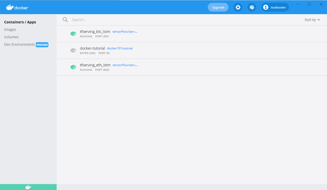Click the green tfserving_eth_lstm container icon
327x190 pixels.
(x=73, y=67)
